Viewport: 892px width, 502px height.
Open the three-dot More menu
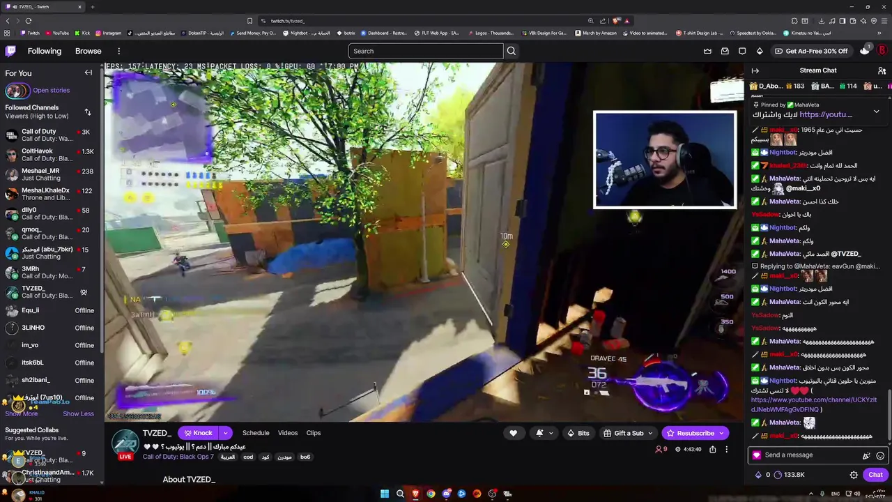(x=118, y=51)
